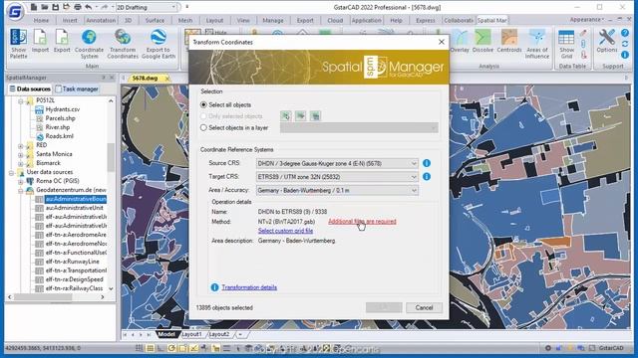Open the Manage ribbon tab

click(x=272, y=20)
